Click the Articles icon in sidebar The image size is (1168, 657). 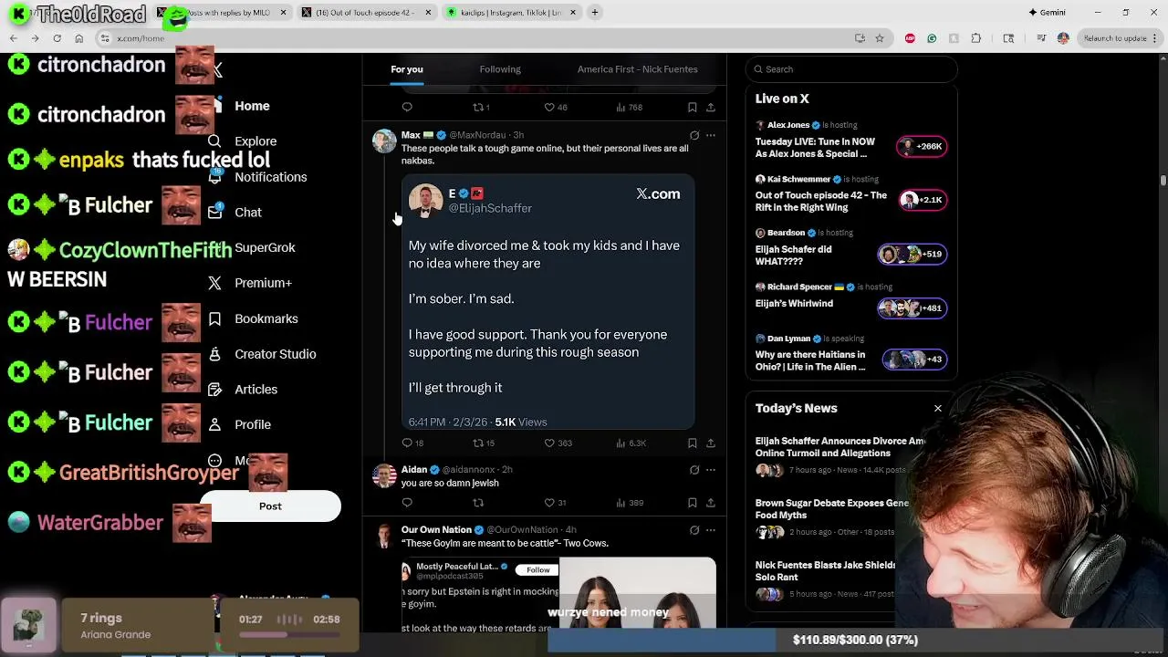point(214,390)
